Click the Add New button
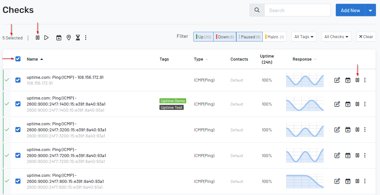Screen dimensions: 380x195 tap(350, 10)
